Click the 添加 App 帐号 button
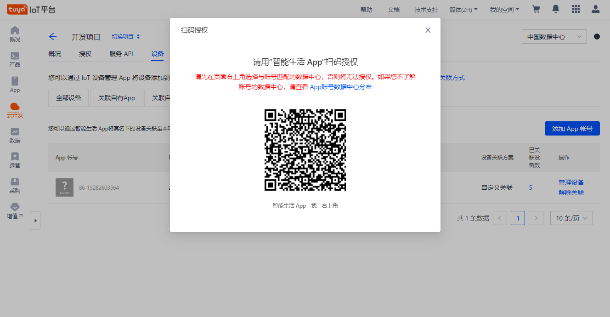 coord(572,129)
